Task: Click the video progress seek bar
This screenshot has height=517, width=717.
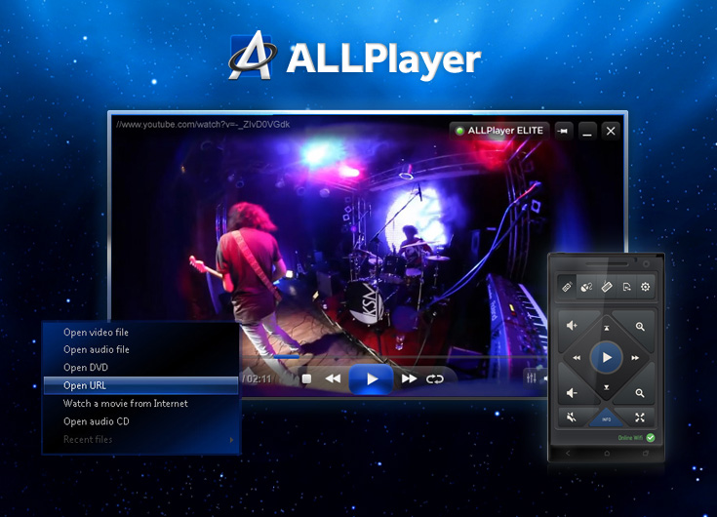Action: tap(393, 357)
